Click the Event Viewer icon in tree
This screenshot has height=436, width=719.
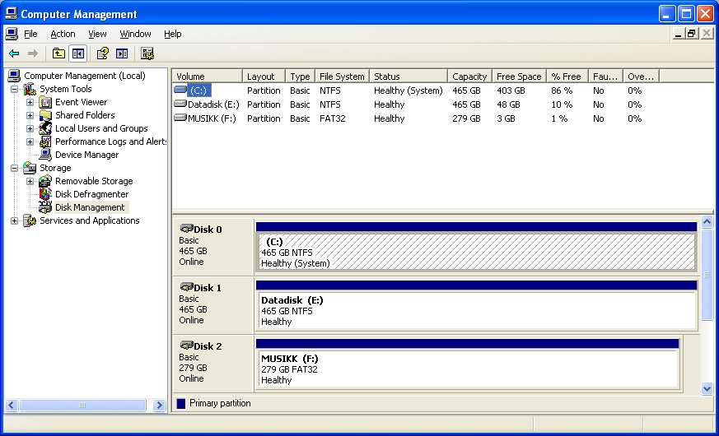(x=45, y=102)
